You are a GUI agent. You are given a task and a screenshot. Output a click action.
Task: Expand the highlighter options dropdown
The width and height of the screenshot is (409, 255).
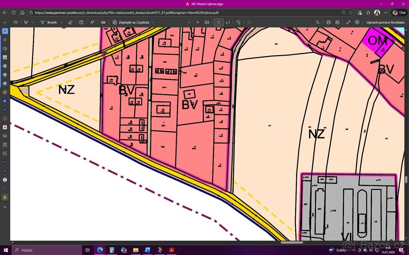click(32, 22)
